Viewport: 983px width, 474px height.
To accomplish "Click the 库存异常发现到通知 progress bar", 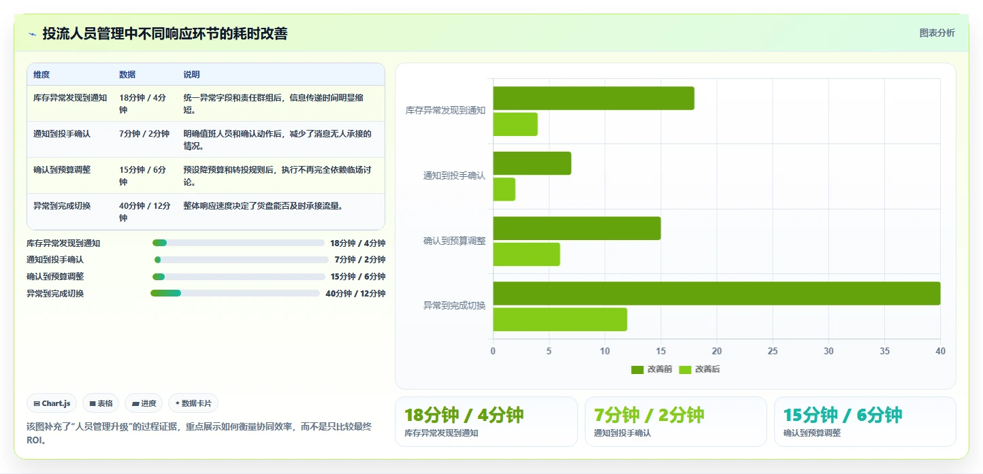I will (x=238, y=243).
